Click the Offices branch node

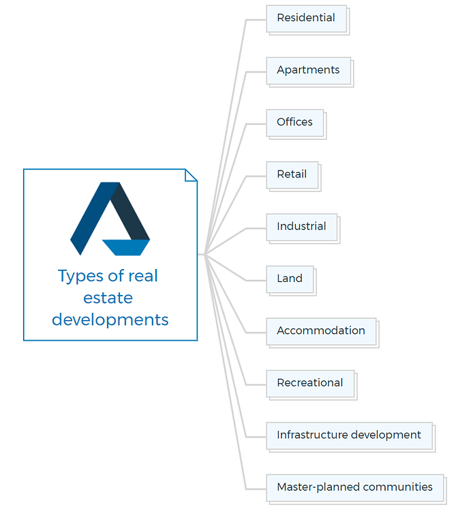(x=294, y=122)
